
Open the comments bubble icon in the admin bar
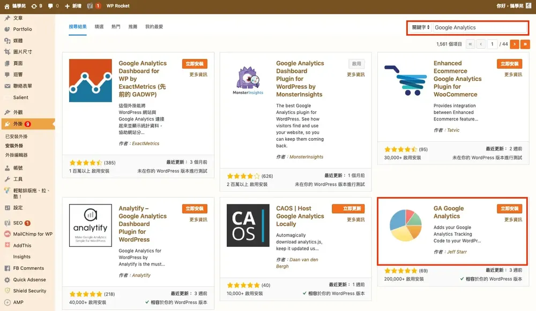coord(50,6)
